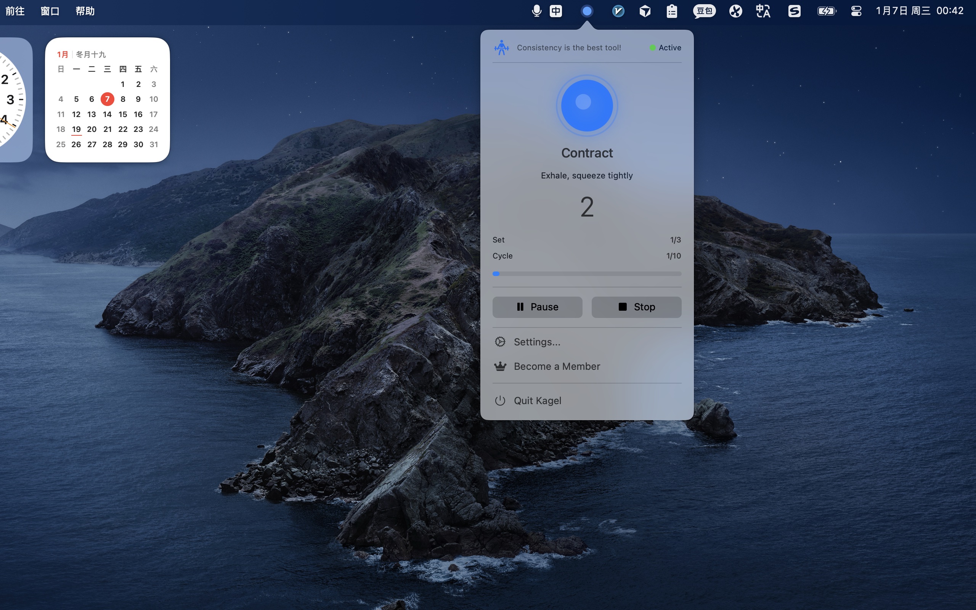The image size is (976, 610).
Task: Open the 窗口 menu in menu bar
Action: tap(50, 11)
